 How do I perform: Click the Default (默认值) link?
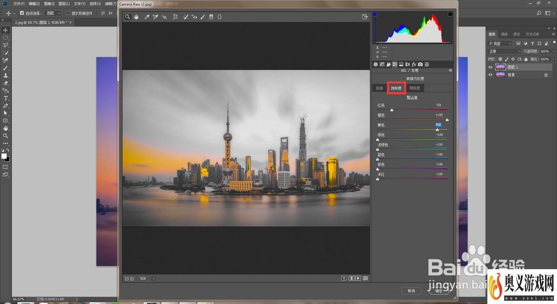[412, 98]
